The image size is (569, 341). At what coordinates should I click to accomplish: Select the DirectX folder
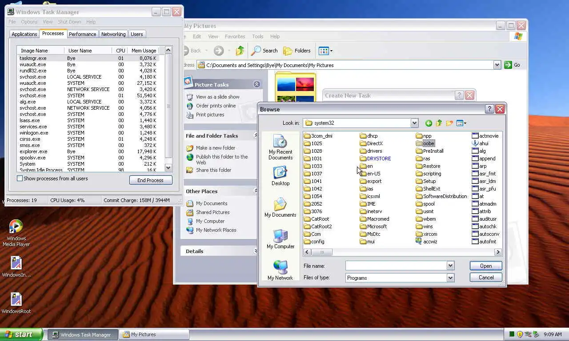point(371,143)
